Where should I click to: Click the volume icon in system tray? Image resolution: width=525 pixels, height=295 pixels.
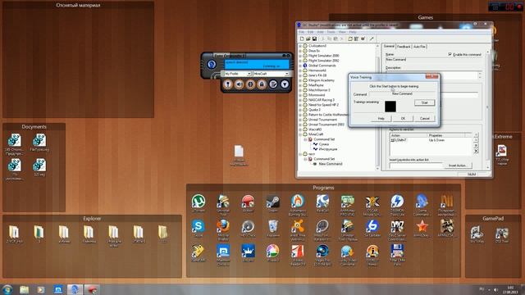coord(496,289)
